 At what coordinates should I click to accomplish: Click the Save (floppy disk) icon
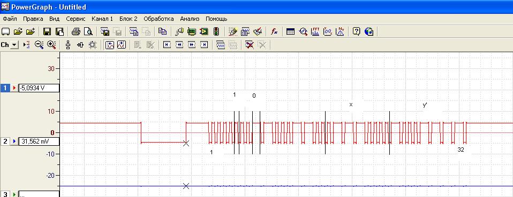(x=47, y=31)
